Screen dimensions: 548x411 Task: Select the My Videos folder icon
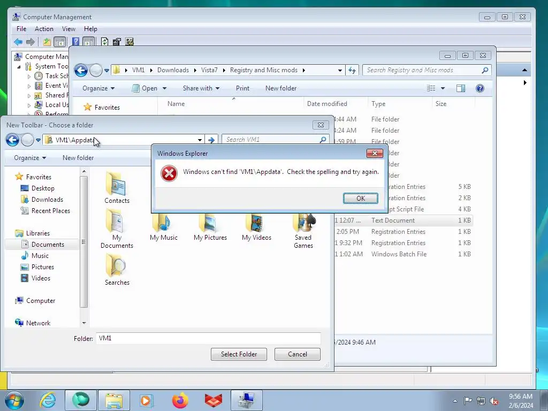click(256, 227)
